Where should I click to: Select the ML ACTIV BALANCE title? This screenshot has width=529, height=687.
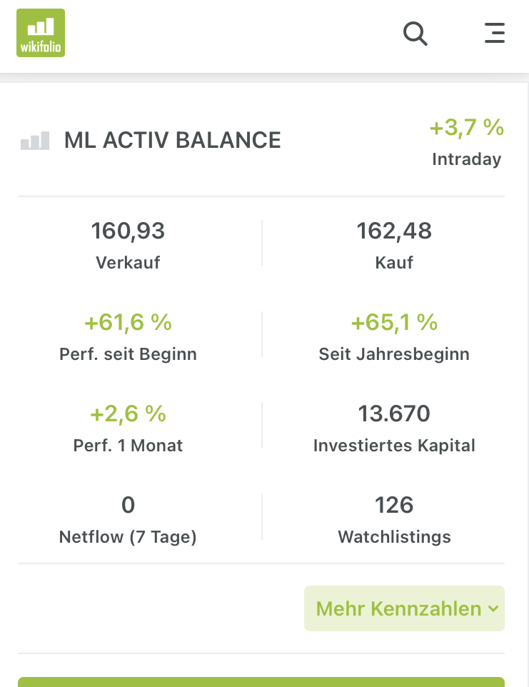(x=172, y=141)
